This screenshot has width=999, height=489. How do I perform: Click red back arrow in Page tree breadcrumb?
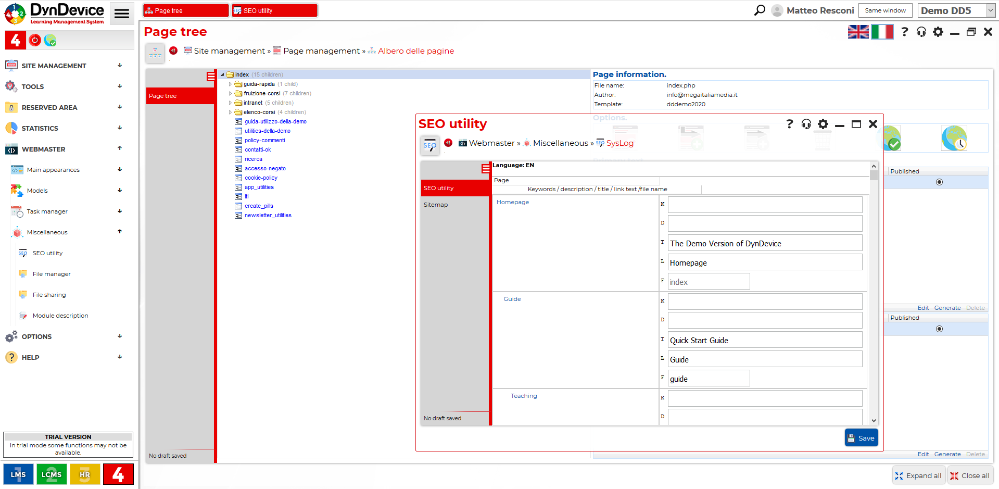point(173,51)
